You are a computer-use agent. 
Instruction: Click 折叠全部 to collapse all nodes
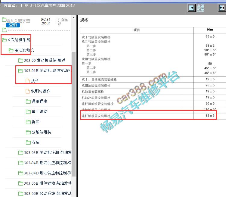click(x=63, y=21)
